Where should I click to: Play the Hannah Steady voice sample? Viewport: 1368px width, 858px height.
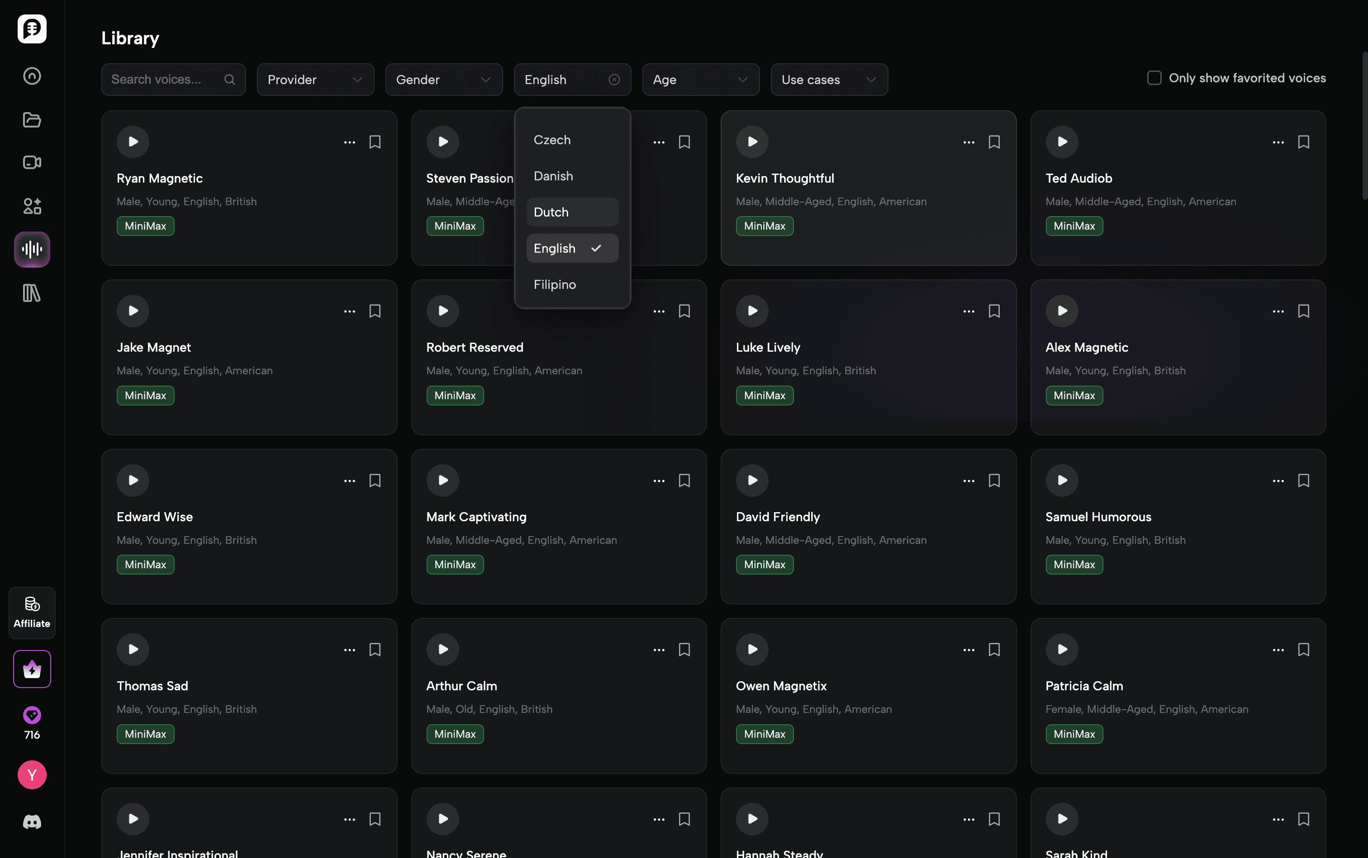[x=752, y=819]
